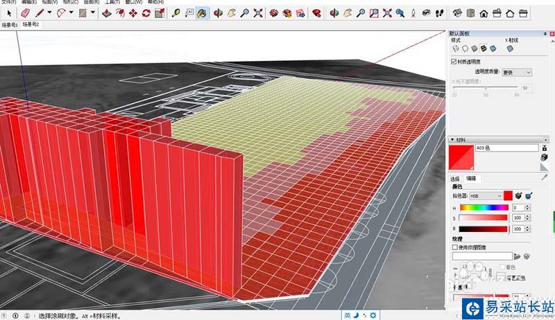Select the Offset tool
This screenshot has height=320, width=555.
120,13
